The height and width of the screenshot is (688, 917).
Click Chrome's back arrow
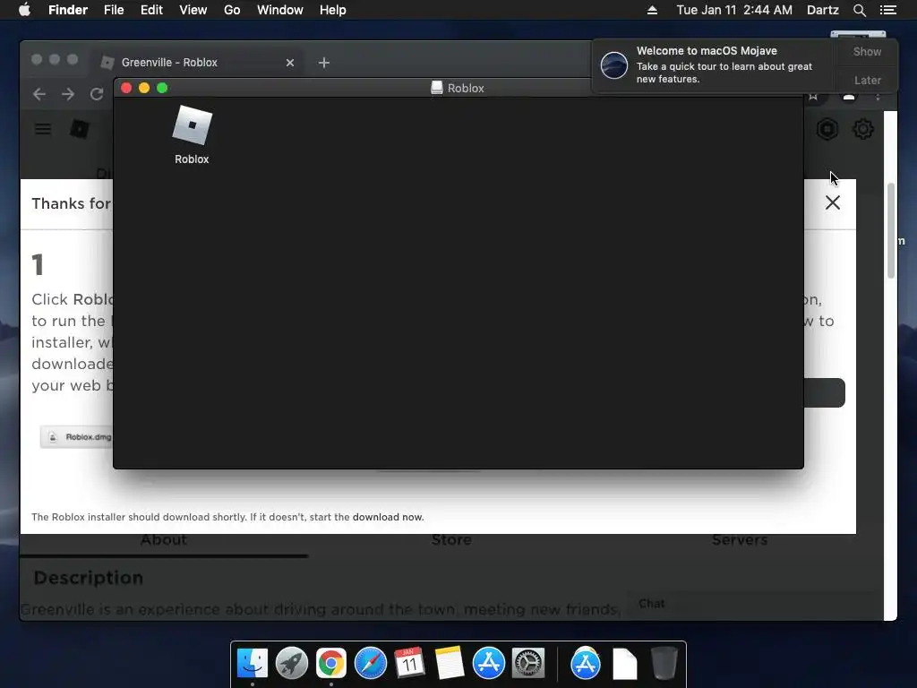[x=39, y=93]
